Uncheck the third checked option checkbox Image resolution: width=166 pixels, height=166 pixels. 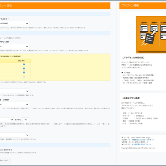point(24,73)
